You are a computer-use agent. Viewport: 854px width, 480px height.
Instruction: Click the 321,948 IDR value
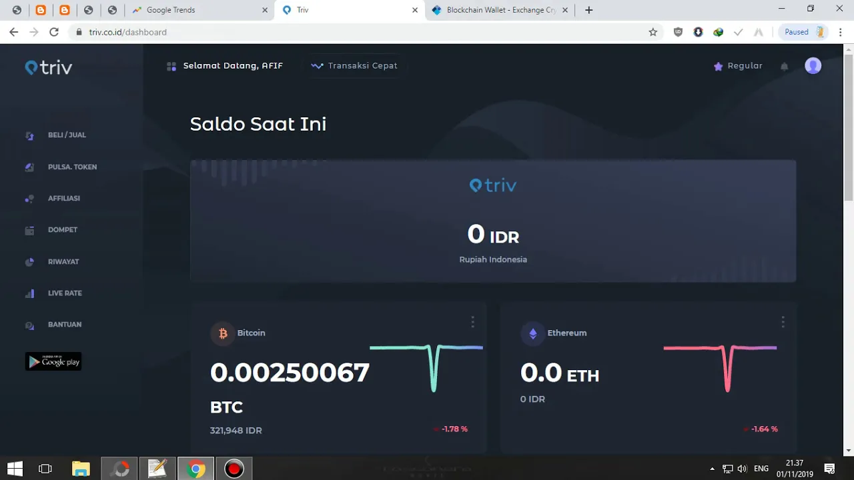[x=236, y=430]
